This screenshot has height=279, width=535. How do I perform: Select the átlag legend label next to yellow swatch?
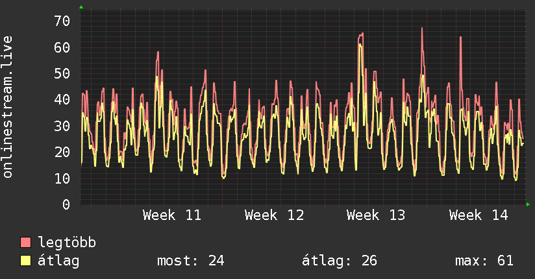[58, 261]
